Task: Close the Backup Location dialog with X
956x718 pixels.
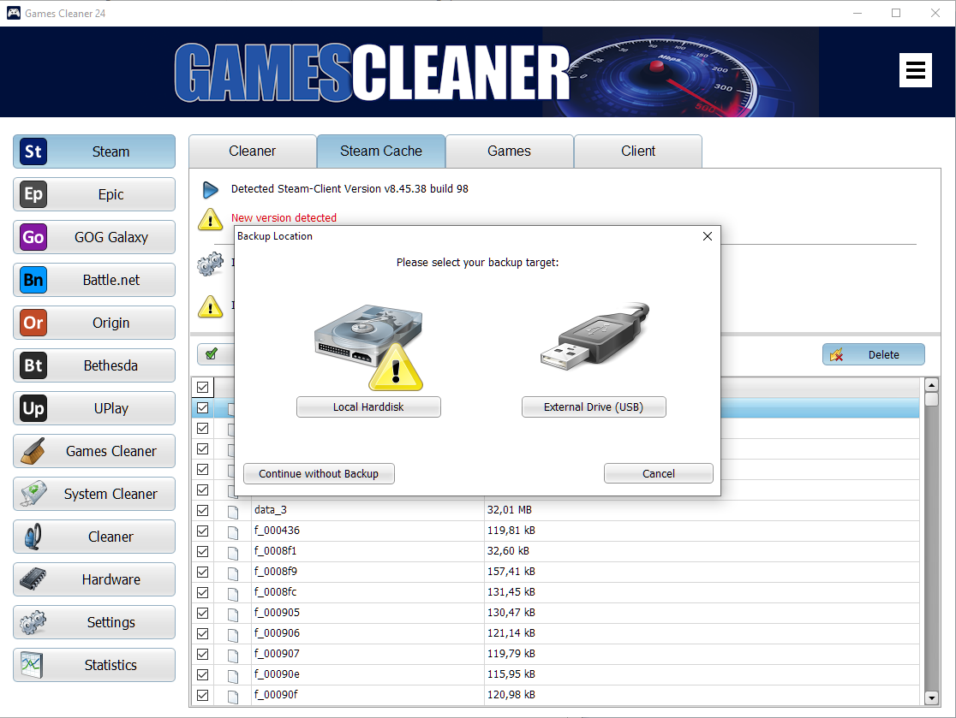Action: coord(708,236)
